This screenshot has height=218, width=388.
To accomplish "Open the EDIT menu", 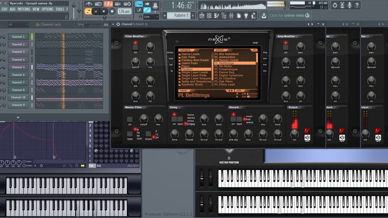I will coord(5,9).
